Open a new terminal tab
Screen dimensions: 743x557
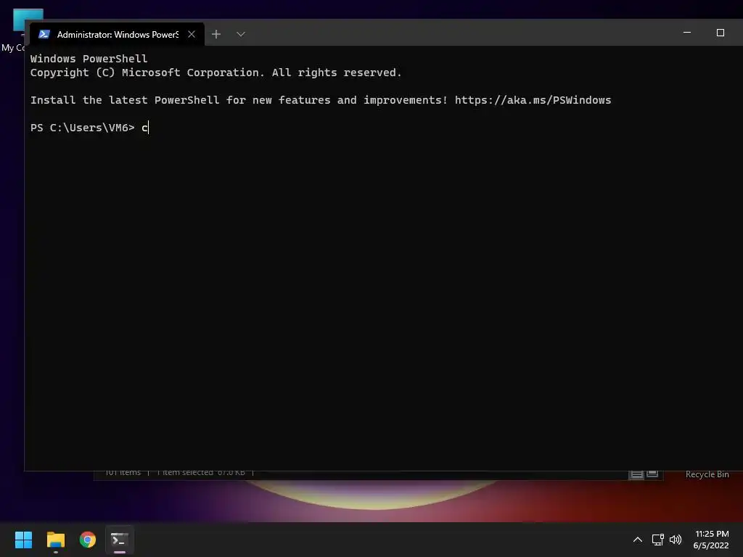click(216, 34)
